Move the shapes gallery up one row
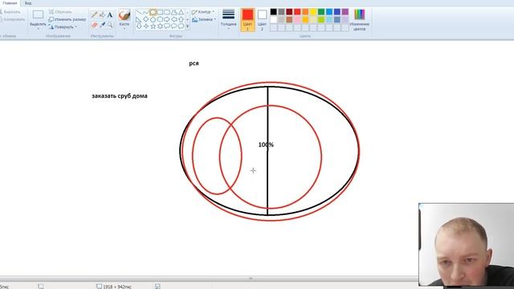The height and width of the screenshot is (289, 514). pyautogui.click(x=187, y=13)
